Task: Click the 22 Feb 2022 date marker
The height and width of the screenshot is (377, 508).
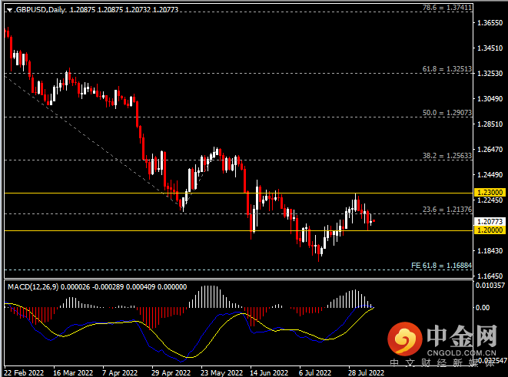Action: (24, 373)
